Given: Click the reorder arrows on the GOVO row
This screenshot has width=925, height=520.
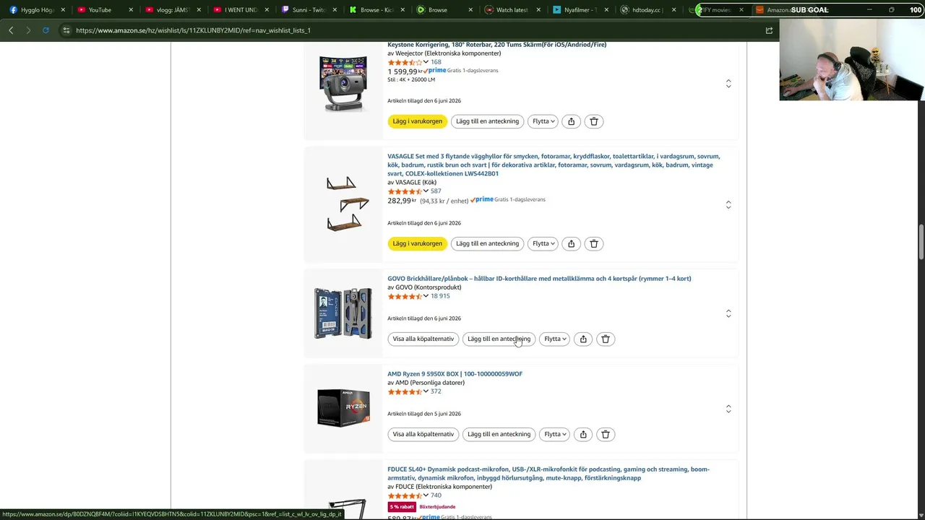Looking at the screenshot, I should 728,313.
